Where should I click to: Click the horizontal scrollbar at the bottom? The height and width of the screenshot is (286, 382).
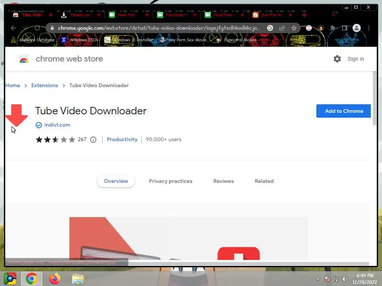tap(248, 264)
